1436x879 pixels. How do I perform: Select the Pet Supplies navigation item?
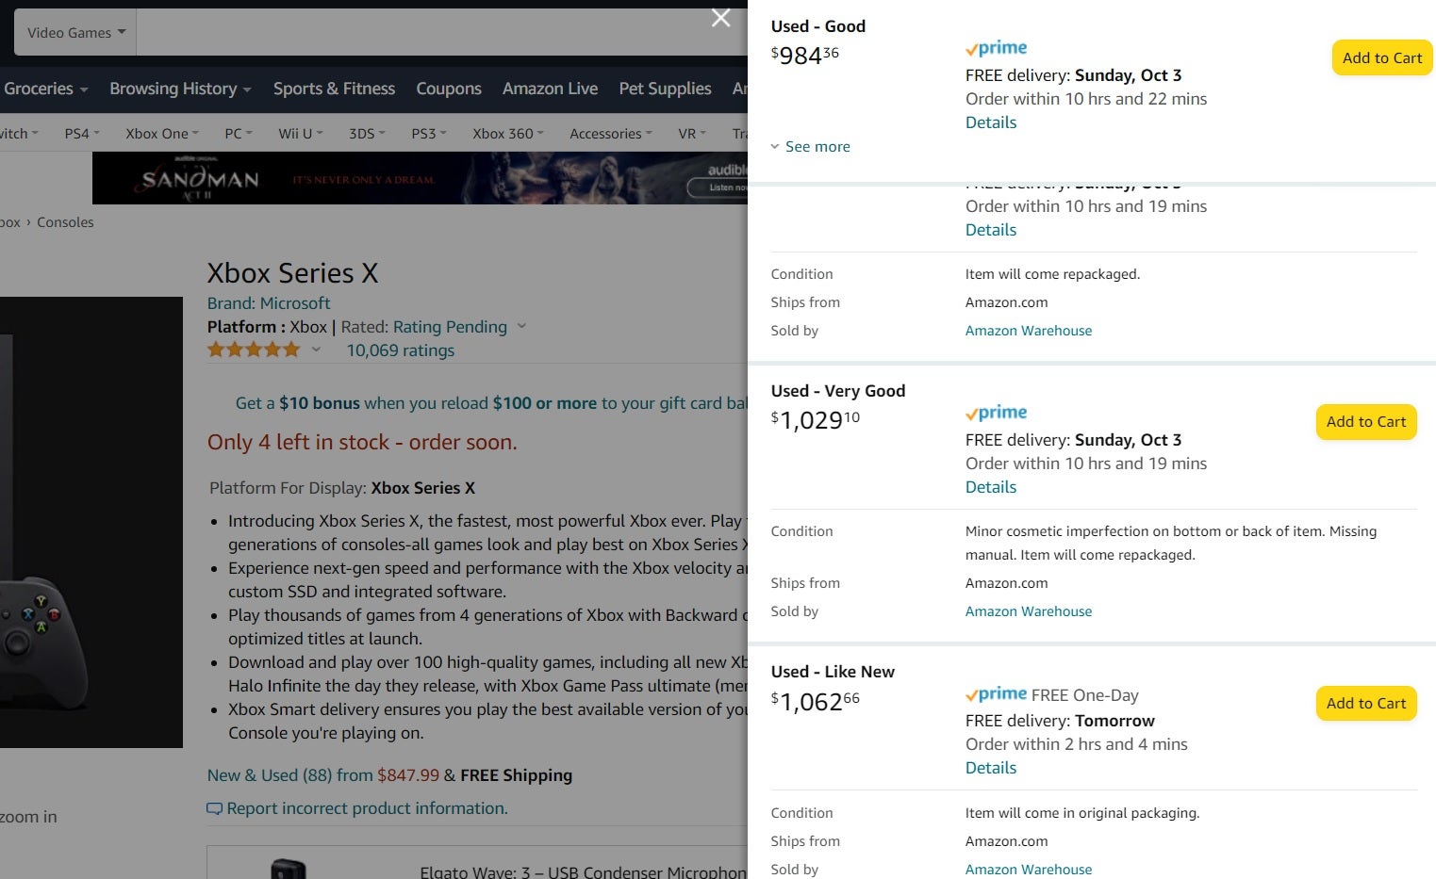point(664,88)
